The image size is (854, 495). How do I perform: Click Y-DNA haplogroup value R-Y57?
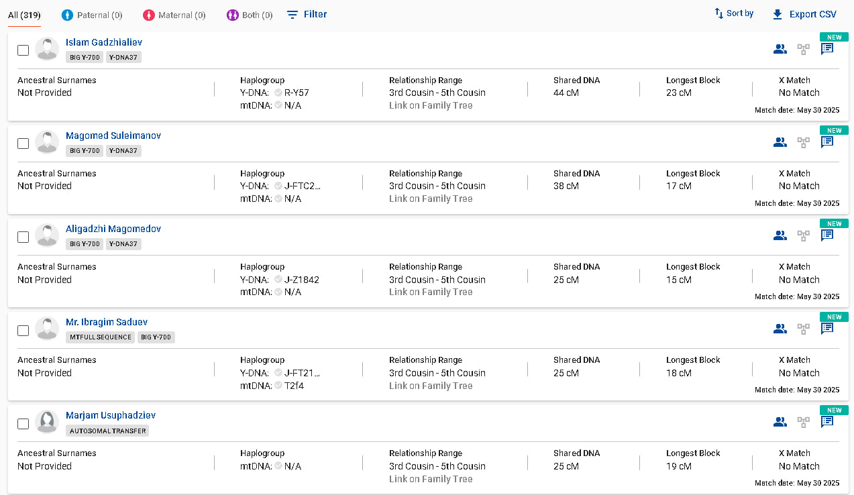(297, 93)
